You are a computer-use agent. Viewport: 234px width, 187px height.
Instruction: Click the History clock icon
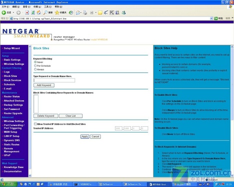click(71, 12)
